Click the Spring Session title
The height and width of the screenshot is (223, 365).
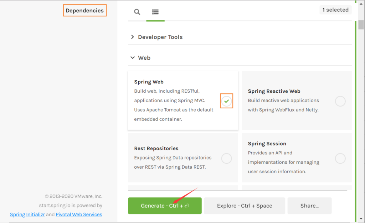coord(267,143)
